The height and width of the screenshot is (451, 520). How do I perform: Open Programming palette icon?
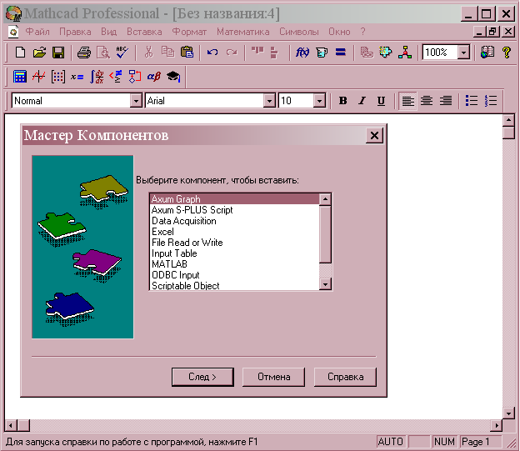135,77
